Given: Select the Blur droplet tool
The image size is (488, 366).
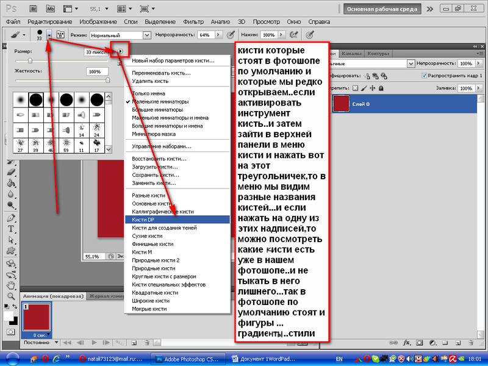Looking at the screenshot, I should (x=11, y=194).
